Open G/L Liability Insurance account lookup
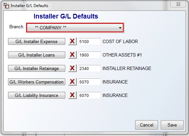This screenshot has width=189, height=136. coord(37,95)
